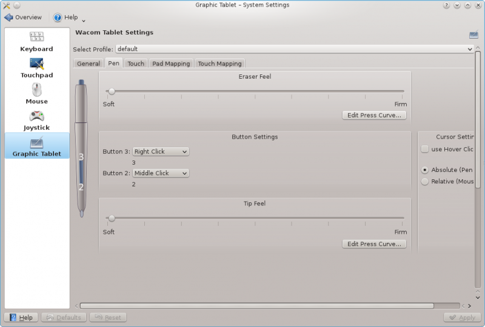Screen dimensions: 485x327
Task: Switch to the Touch tab
Action: [x=136, y=64]
